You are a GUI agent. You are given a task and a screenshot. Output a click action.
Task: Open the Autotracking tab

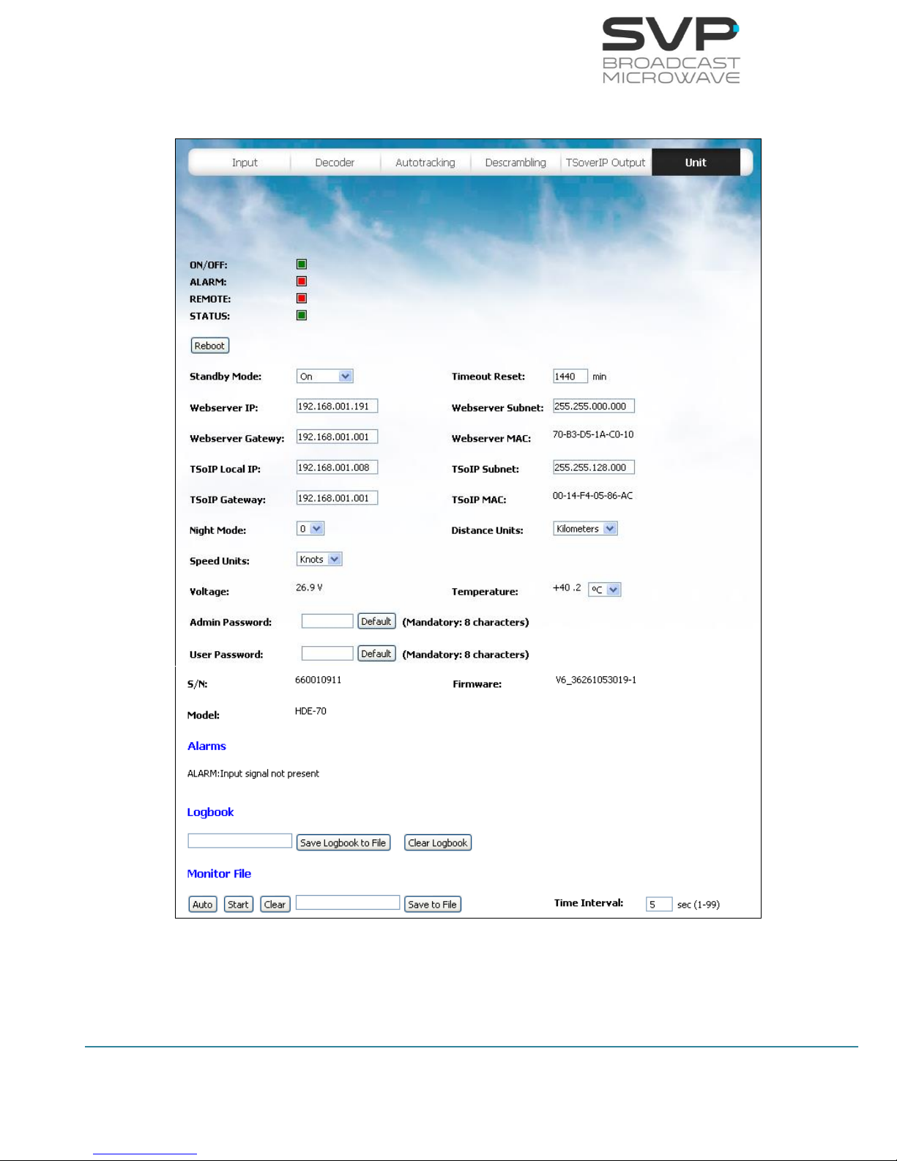tap(425, 163)
